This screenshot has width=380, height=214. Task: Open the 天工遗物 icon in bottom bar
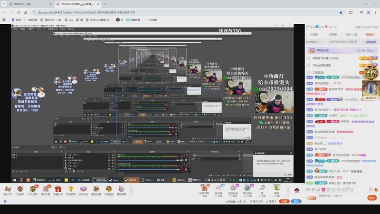32,190
